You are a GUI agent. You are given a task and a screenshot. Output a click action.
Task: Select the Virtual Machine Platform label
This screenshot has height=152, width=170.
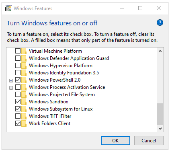[x=55, y=51]
